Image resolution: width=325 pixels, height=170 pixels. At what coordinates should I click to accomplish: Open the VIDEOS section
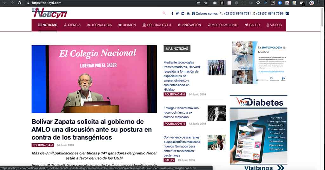tap(274, 25)
